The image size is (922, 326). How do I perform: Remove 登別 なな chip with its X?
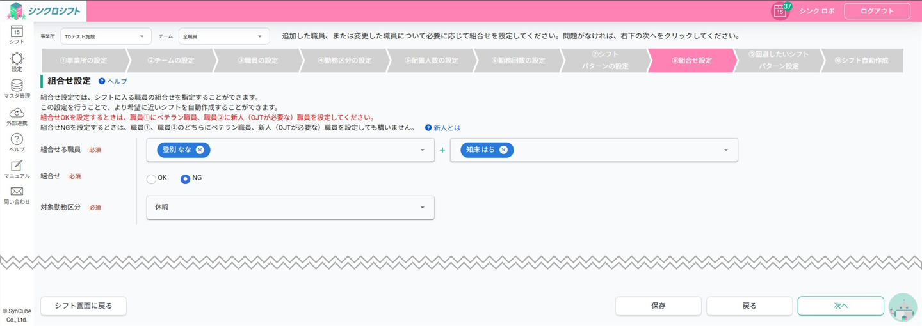pyautogui.click(x=200, y=150)
